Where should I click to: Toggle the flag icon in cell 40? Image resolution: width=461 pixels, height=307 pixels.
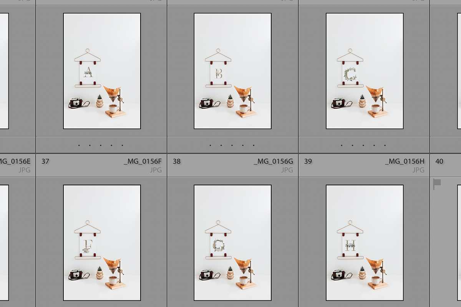click(437, 184)
